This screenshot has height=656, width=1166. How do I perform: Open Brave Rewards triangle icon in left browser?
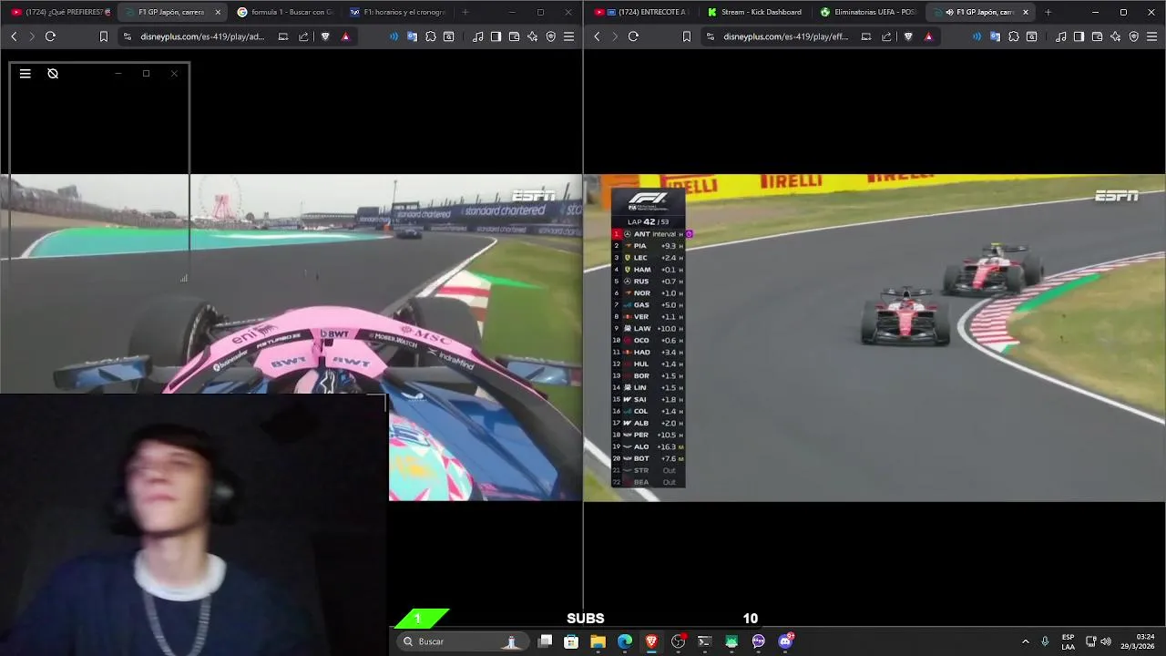click(345, 36)
